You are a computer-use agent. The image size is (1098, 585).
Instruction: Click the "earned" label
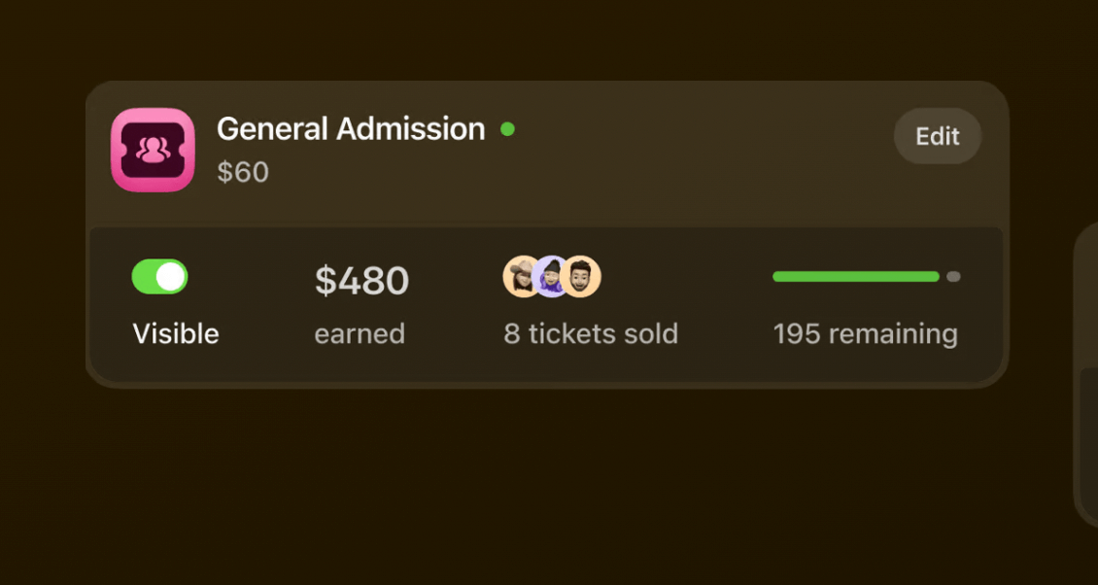tap(360, 334)
